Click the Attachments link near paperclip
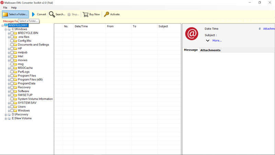 (269, 29)
